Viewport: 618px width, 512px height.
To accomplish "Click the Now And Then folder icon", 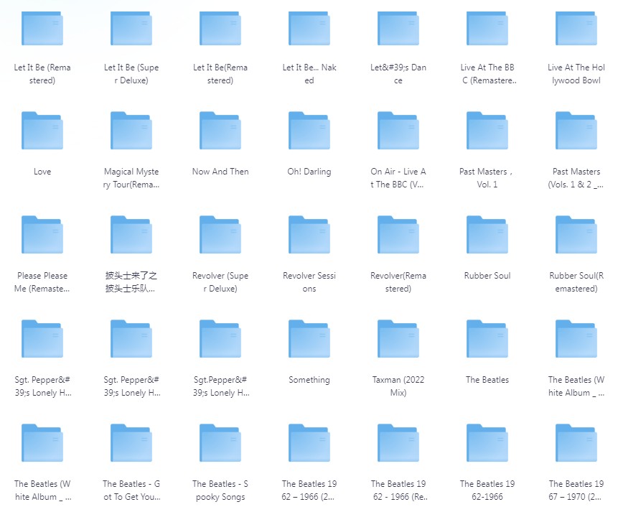I will point(220,131).
